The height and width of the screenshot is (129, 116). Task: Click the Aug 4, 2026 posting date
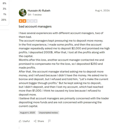point(102,11)
